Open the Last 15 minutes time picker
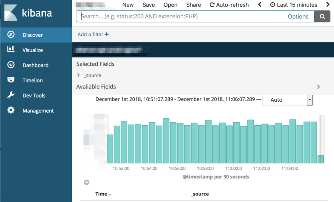The image size is (334, 202). 294,5
